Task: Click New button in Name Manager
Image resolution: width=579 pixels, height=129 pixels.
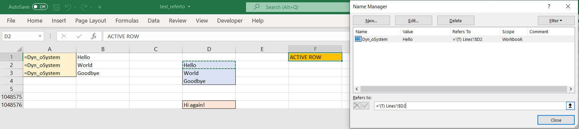Action: pos(371,21)
